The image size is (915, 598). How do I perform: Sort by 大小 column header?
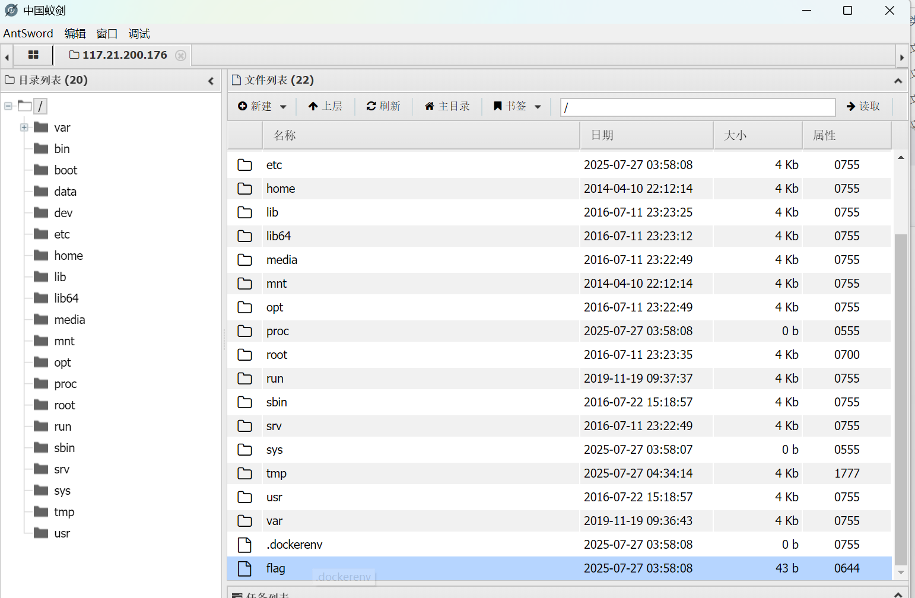coord(758,135)
